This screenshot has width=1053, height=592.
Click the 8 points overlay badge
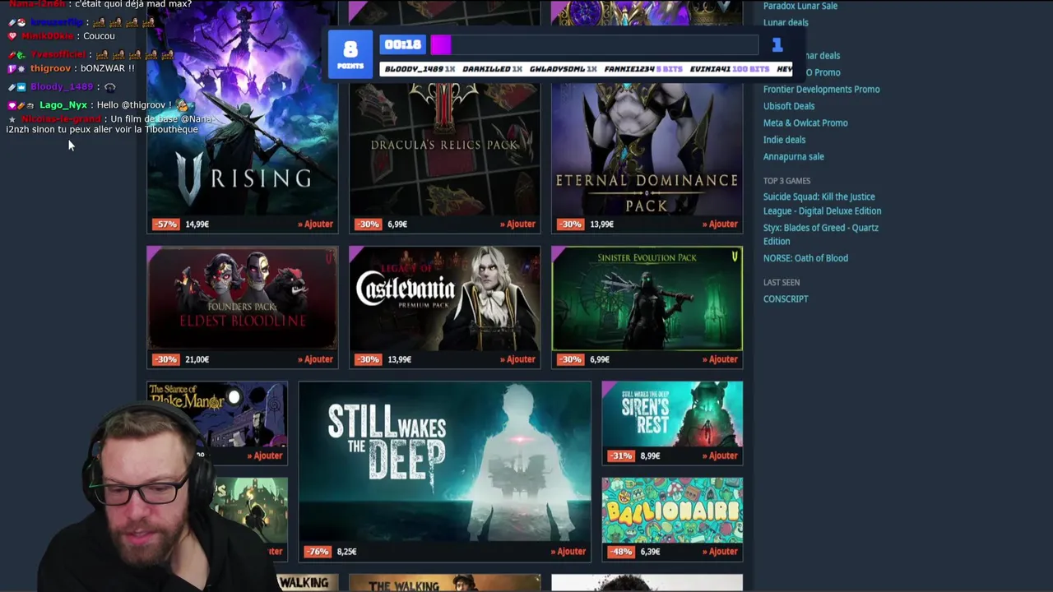(350, 54)
